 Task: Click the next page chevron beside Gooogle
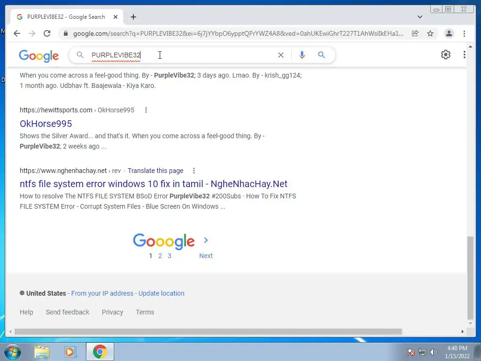click(206, 240)
